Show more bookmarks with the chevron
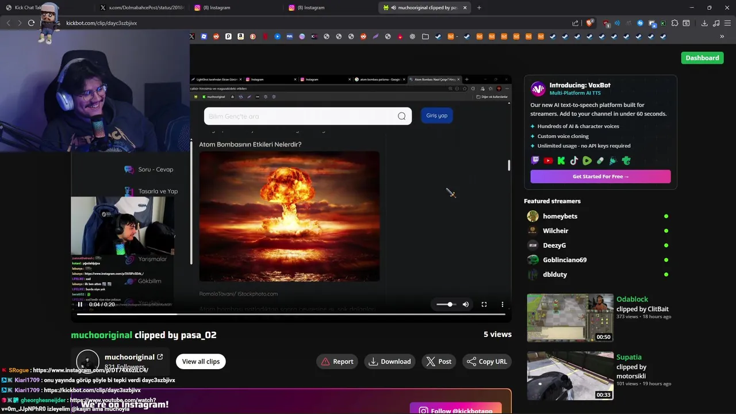Image resolution: width=736 pixels, height=414 pixels. pyautogui.click(x=722, y=36)
